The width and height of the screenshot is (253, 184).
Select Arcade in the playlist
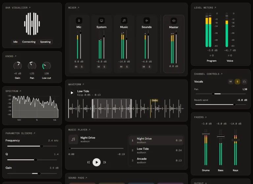(156, 160)
